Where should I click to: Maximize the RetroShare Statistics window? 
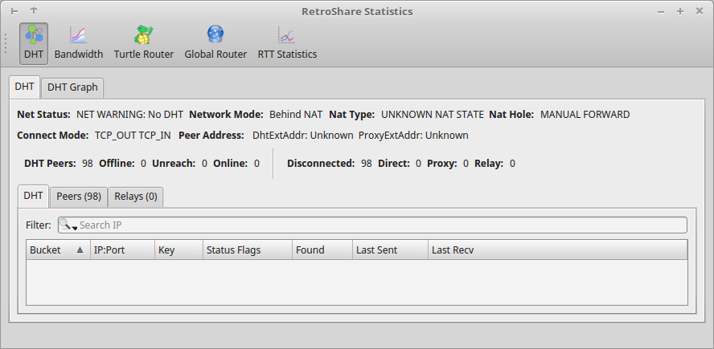pyautogui.click(x=680, y=11)
